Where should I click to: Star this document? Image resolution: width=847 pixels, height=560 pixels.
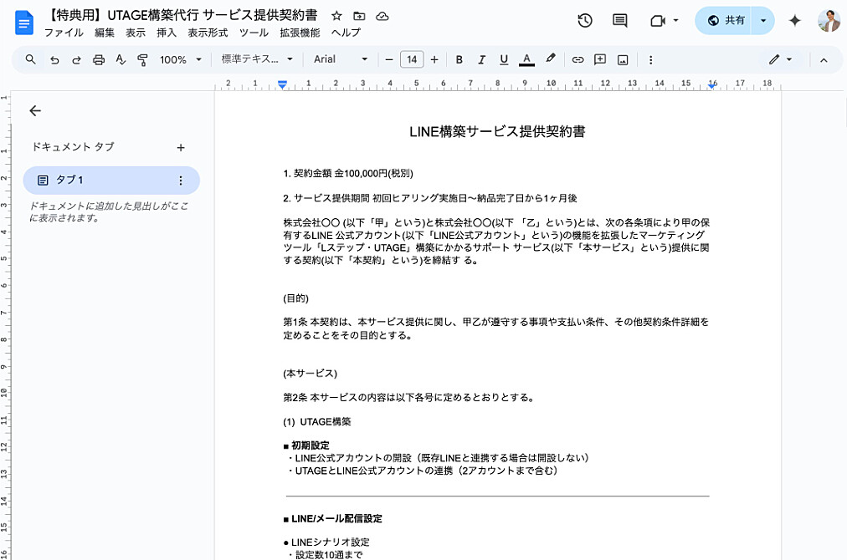click(336, 16)
